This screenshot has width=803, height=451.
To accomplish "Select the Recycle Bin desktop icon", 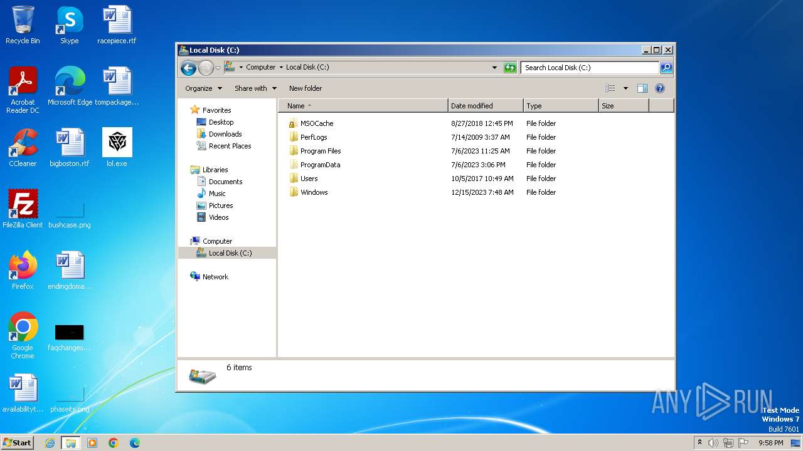I will coord(23,26).
